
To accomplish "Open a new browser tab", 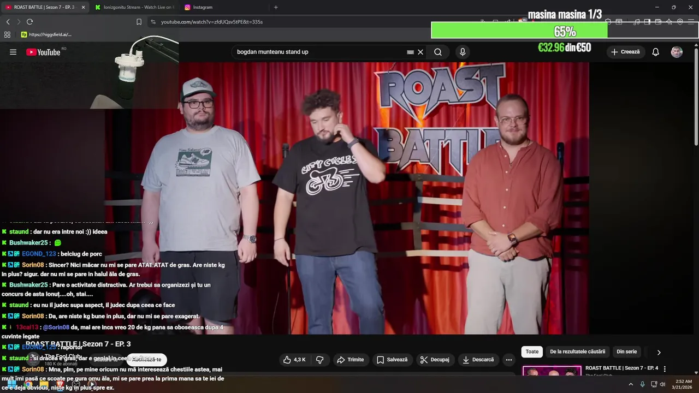I will coord(276,7).
